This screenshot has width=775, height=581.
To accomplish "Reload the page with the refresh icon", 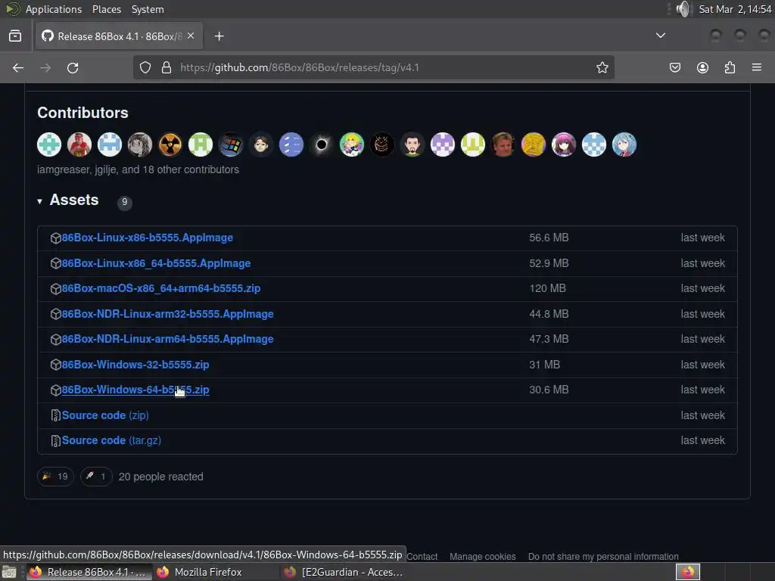I will [73, 67].
